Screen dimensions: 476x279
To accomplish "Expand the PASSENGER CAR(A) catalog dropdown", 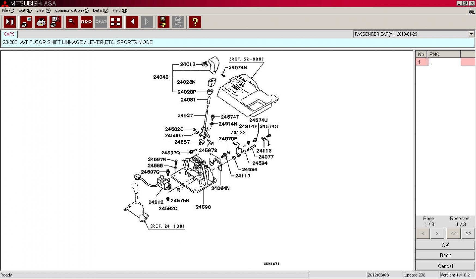I will tap(471, 34).
